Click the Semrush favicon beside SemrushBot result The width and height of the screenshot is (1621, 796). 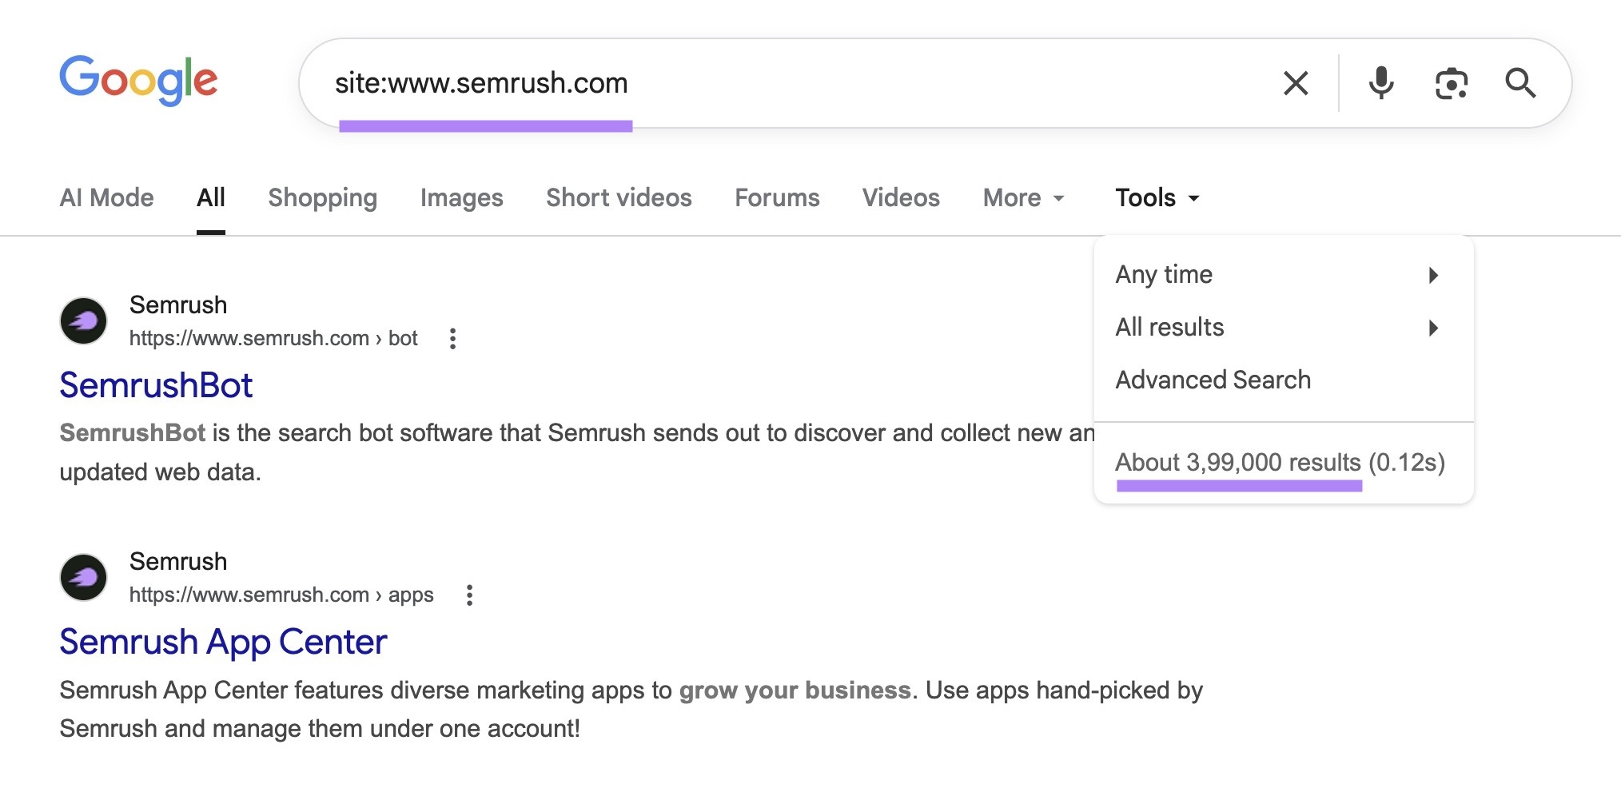(83, 320)
